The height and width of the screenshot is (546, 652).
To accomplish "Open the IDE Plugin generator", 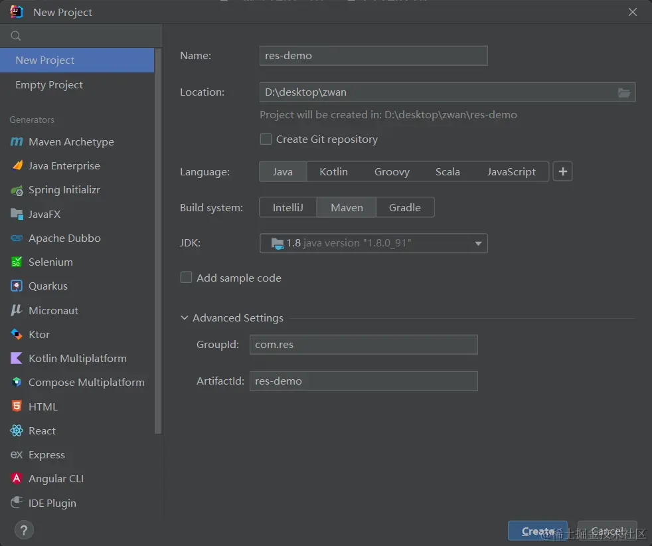I will pyautogui.click(x=77, y=503).
